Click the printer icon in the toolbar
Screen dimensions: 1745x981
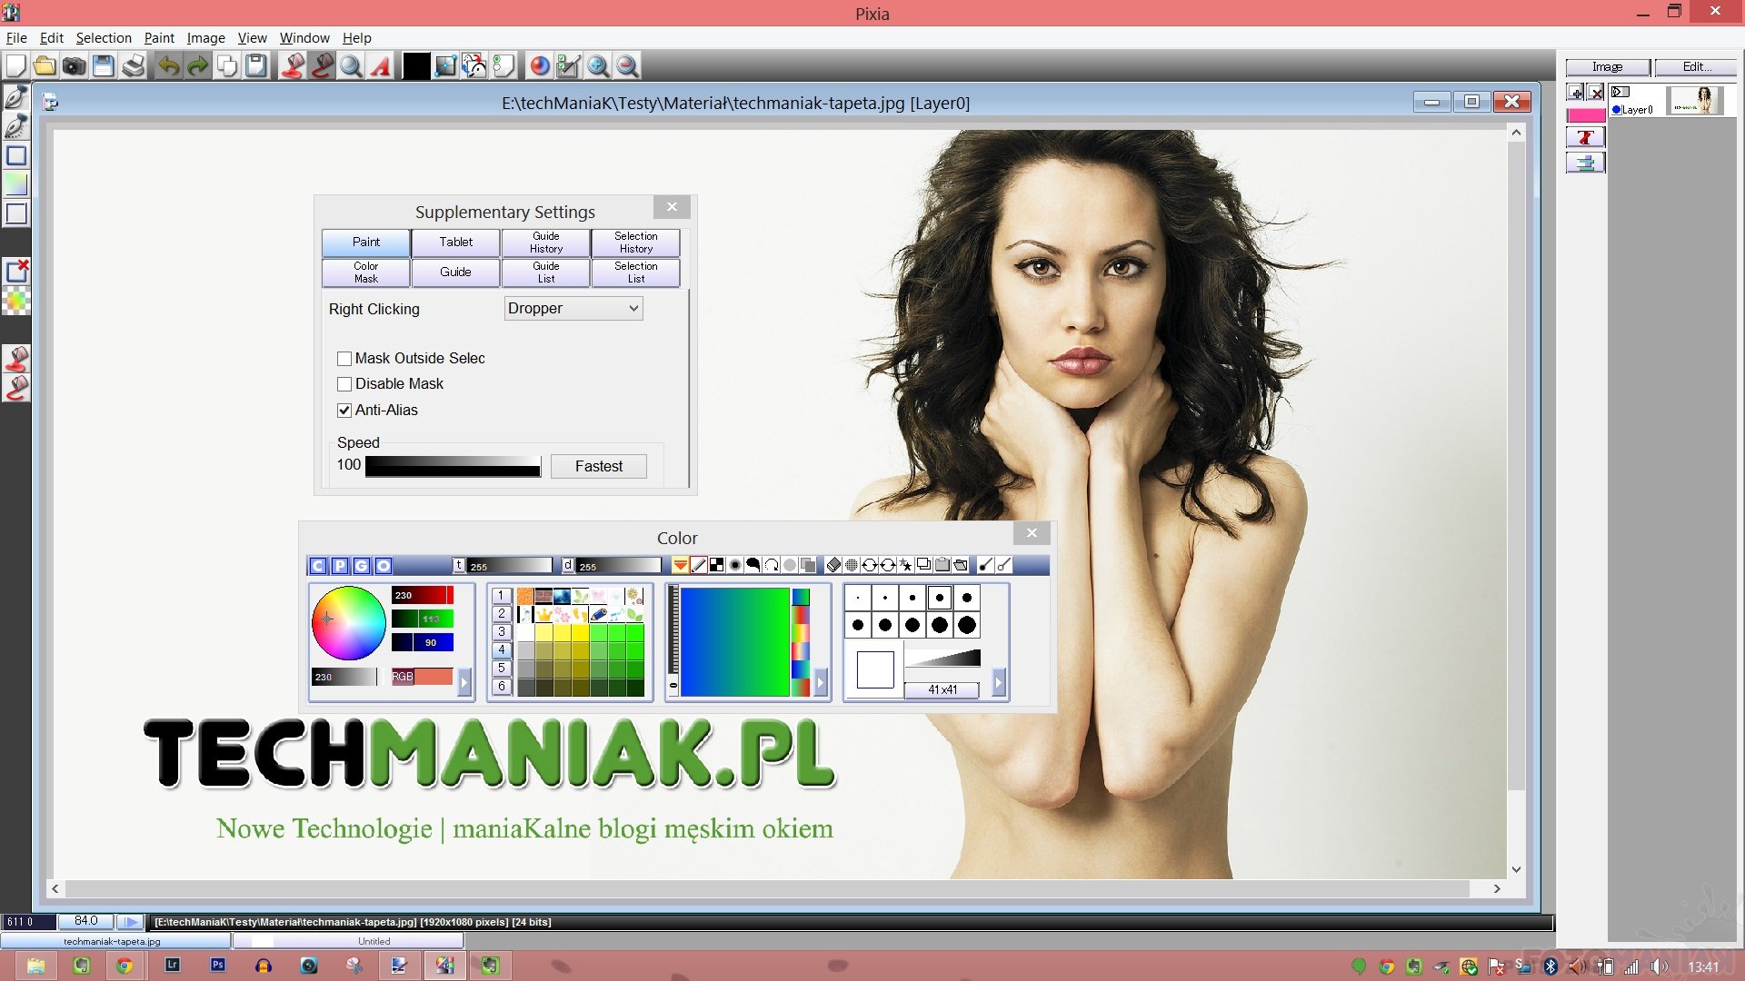pos(134,65)
